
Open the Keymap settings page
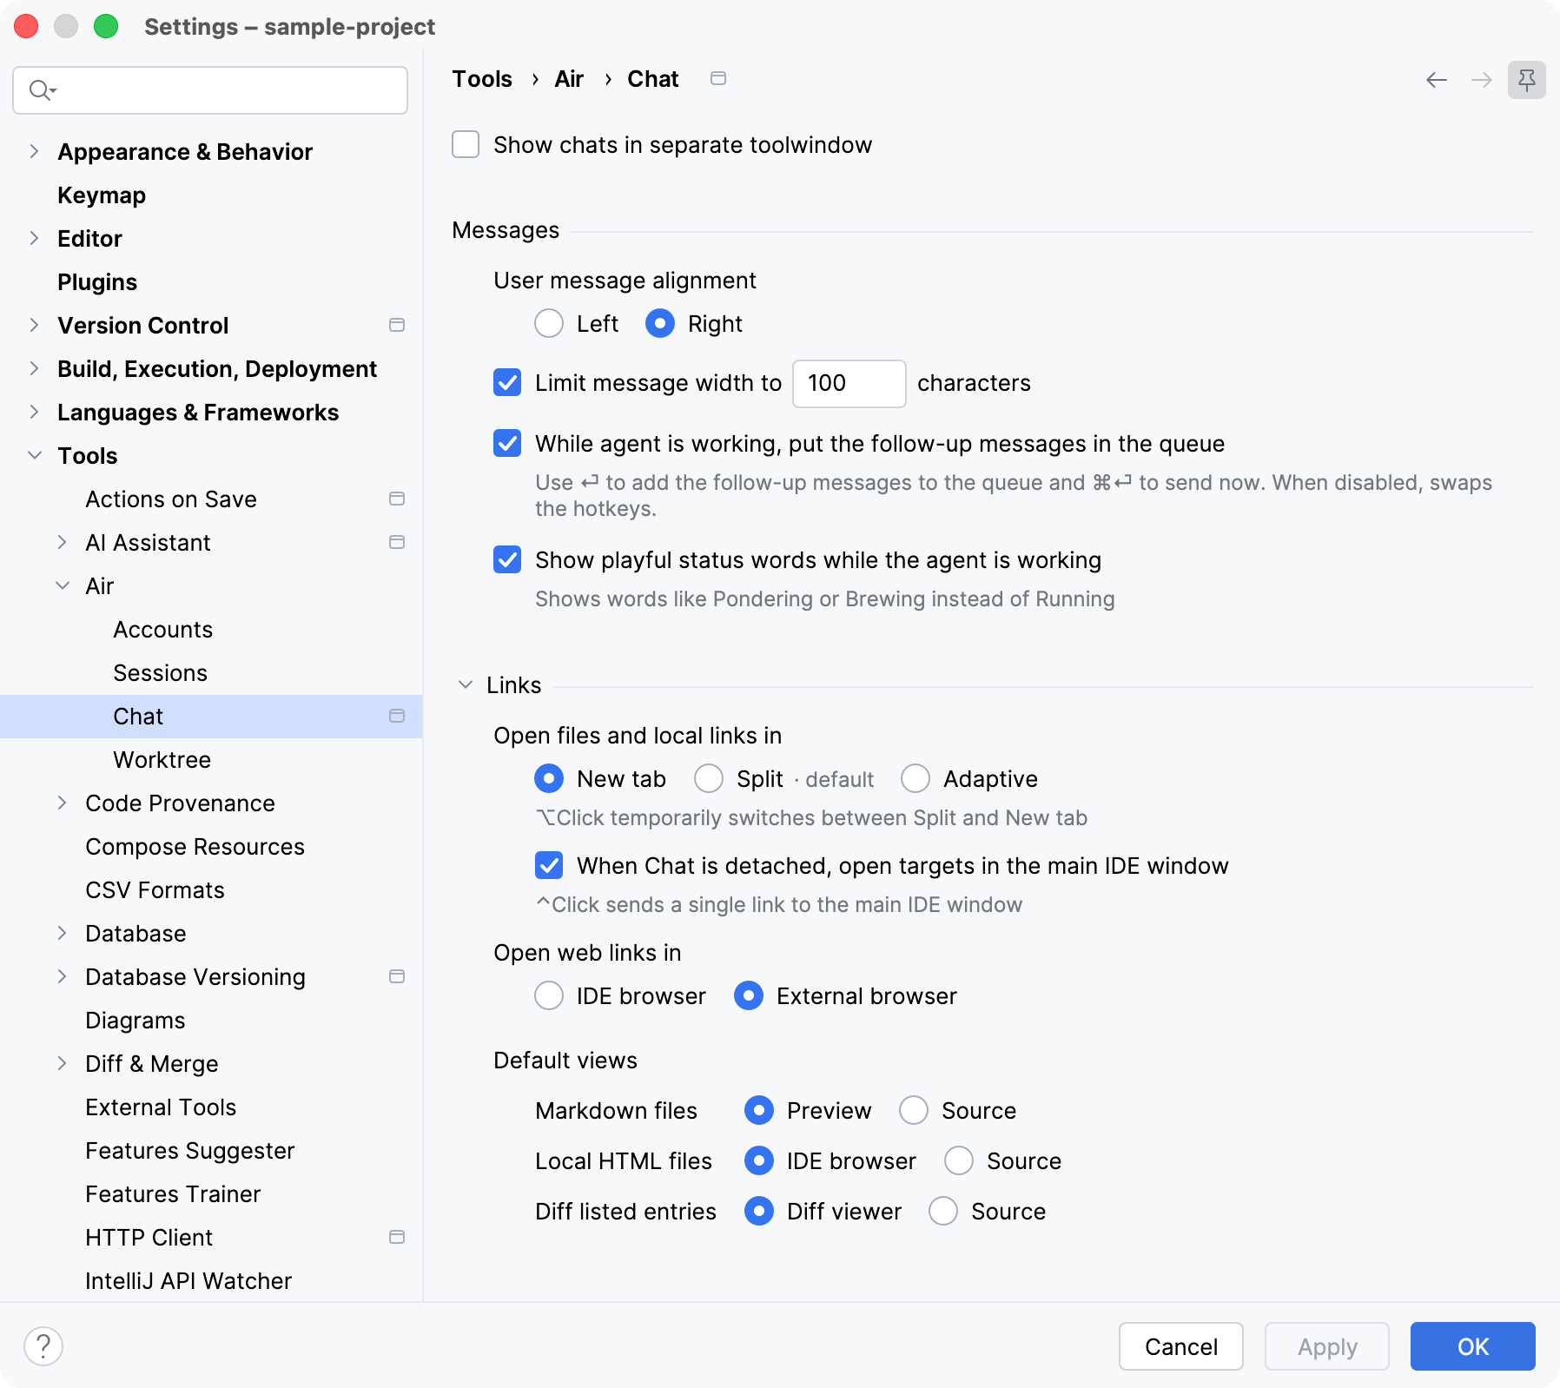pos(102,195)
